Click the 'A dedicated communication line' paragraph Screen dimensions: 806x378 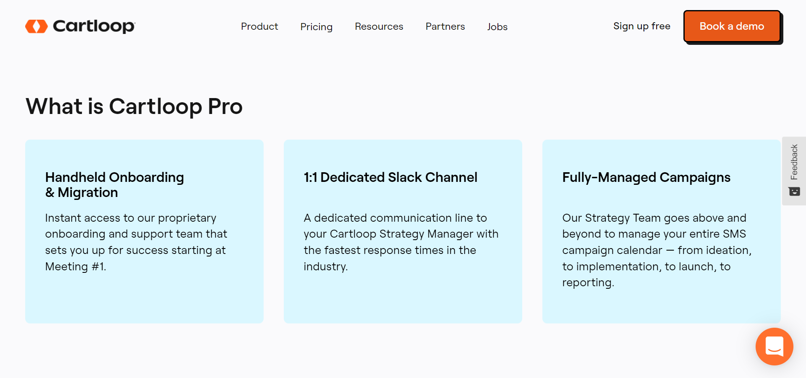pos(401,242)
